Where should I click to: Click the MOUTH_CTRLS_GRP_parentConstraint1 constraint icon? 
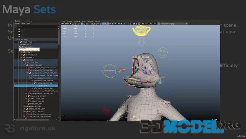[x=28, y=68]
